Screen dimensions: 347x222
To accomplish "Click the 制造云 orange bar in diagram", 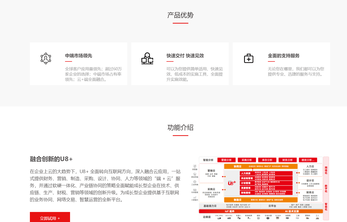I will [261, 200].
